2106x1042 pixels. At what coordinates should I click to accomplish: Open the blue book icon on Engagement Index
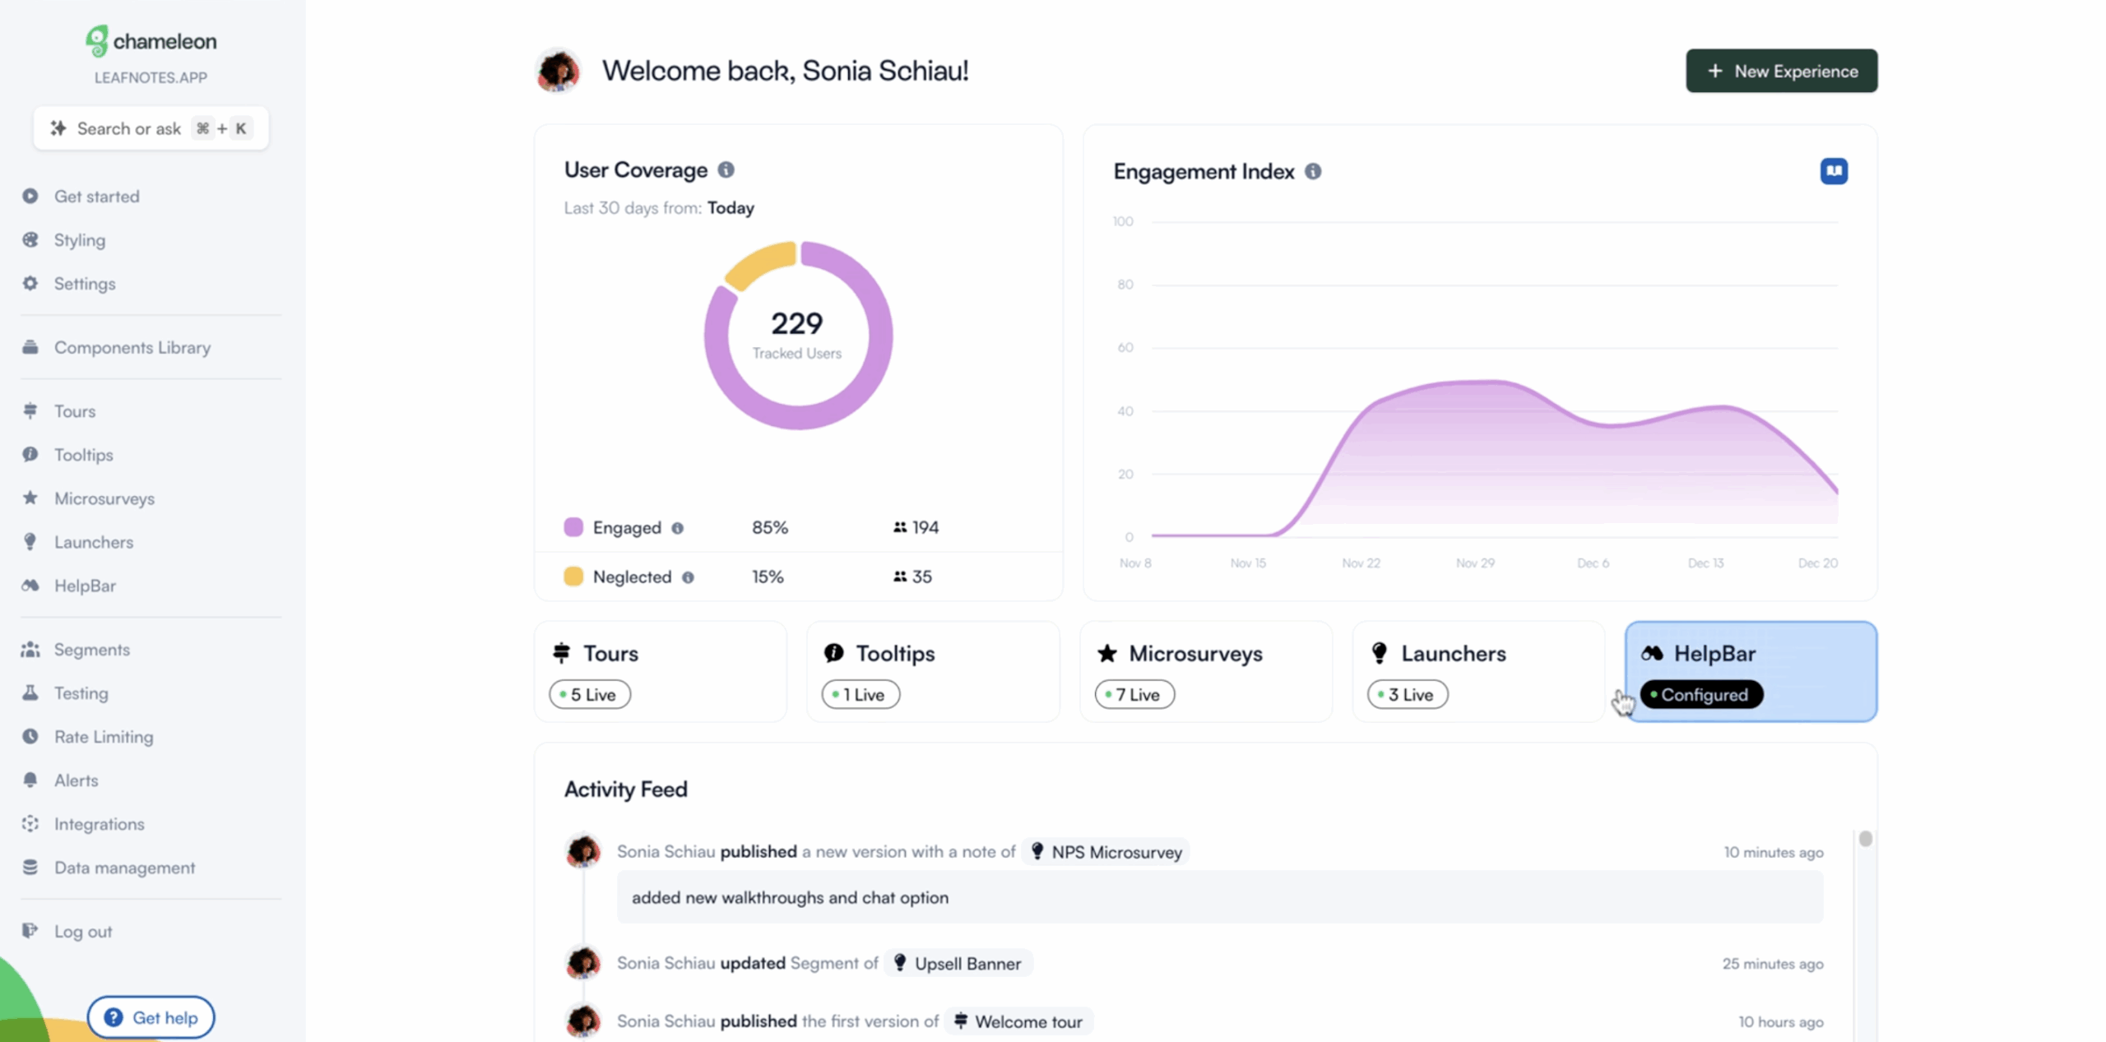click(x=1834, y=171)
